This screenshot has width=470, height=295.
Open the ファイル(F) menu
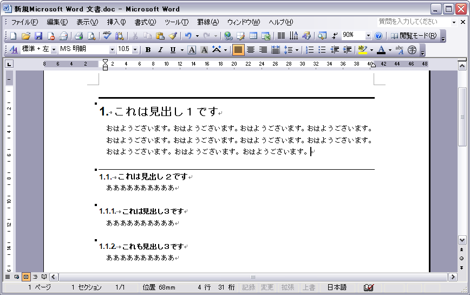pos(24,22)
